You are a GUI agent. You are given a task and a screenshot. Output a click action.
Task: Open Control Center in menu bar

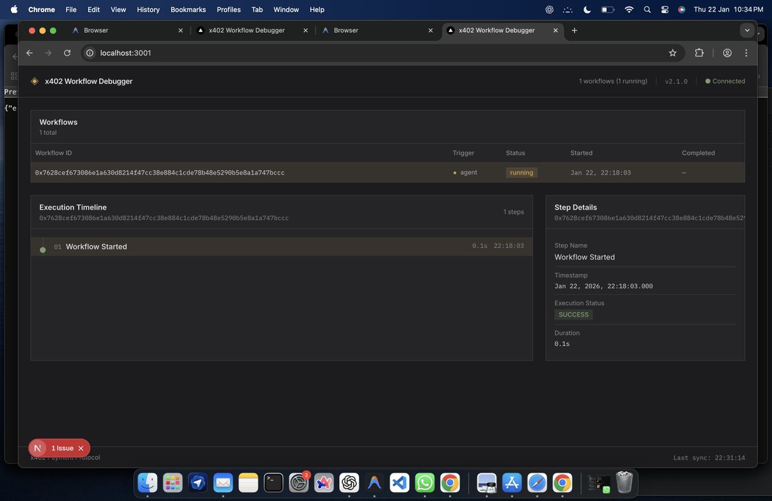(665, 10)
